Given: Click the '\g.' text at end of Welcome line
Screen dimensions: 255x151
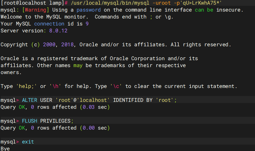Looking at the screenshot, I should tap(169, 17).
